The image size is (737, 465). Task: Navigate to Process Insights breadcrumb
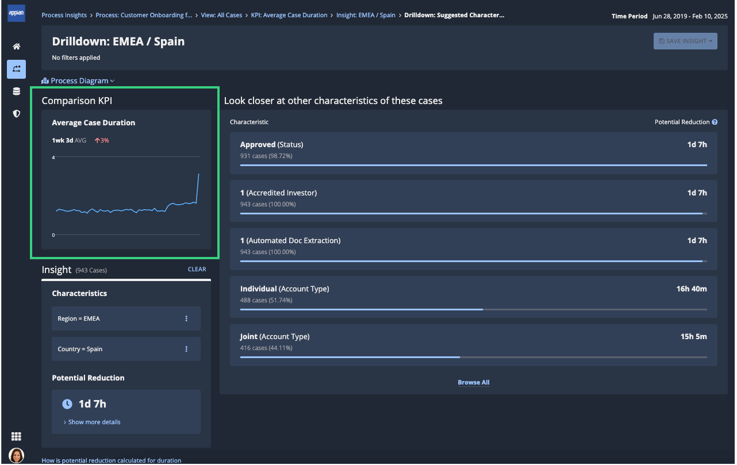click(64, 16)
